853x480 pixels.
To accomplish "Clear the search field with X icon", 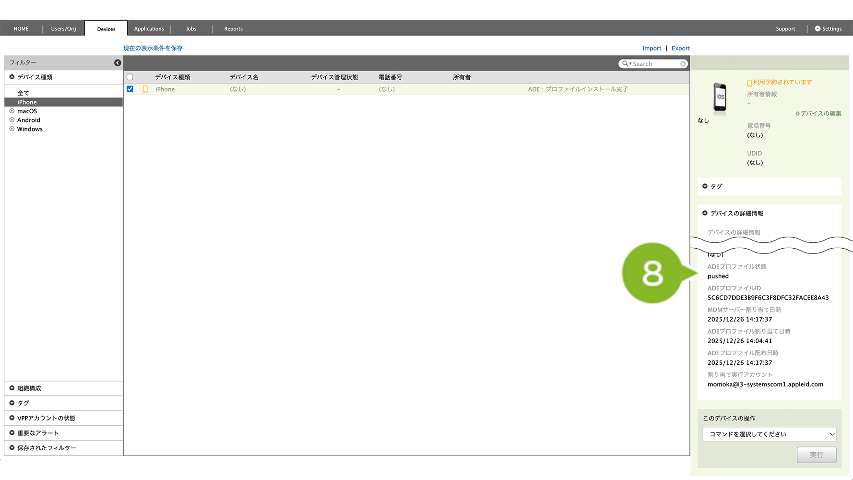I will [x=683, y=64].
